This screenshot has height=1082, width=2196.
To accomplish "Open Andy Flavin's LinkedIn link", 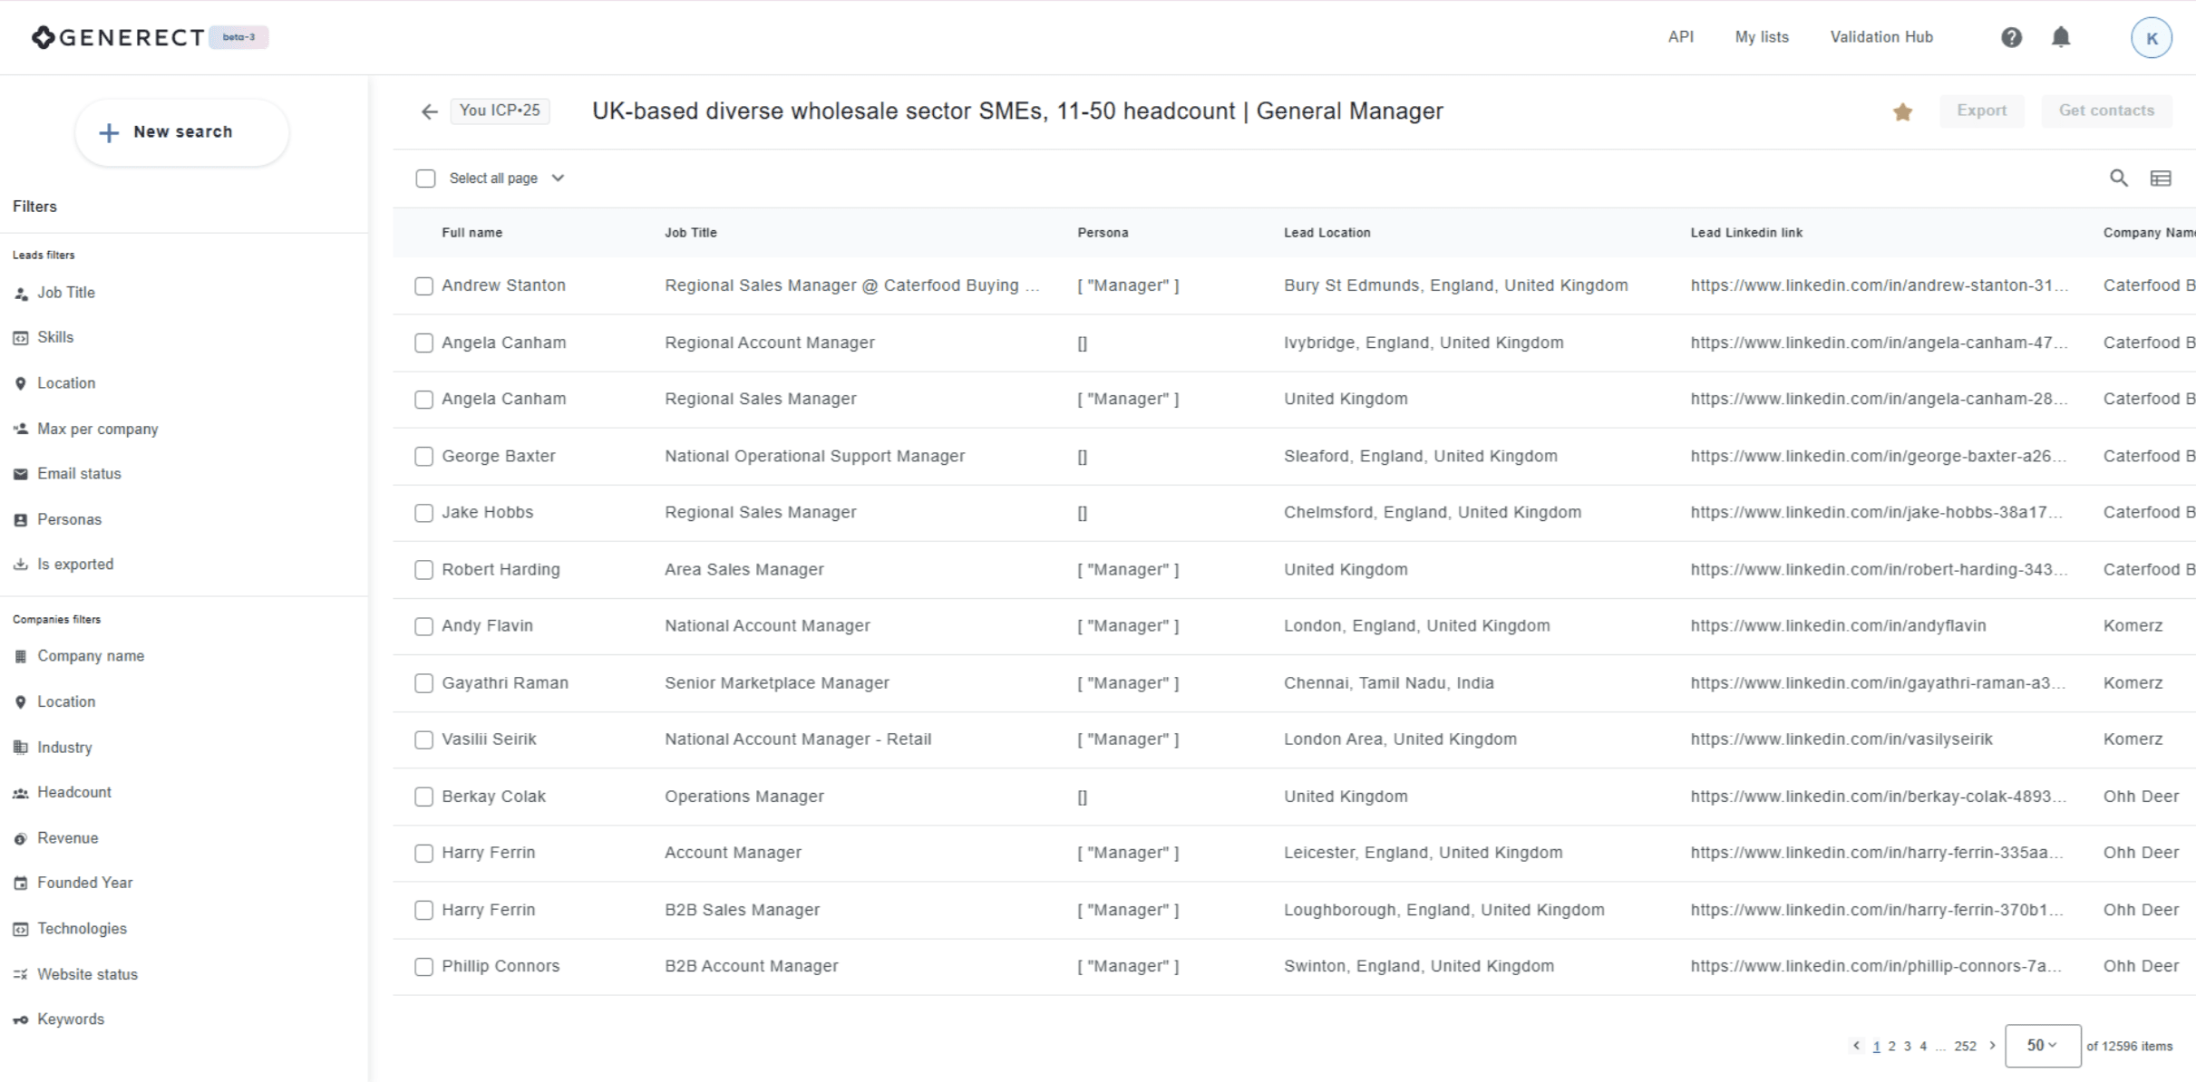I will 1838,625.
